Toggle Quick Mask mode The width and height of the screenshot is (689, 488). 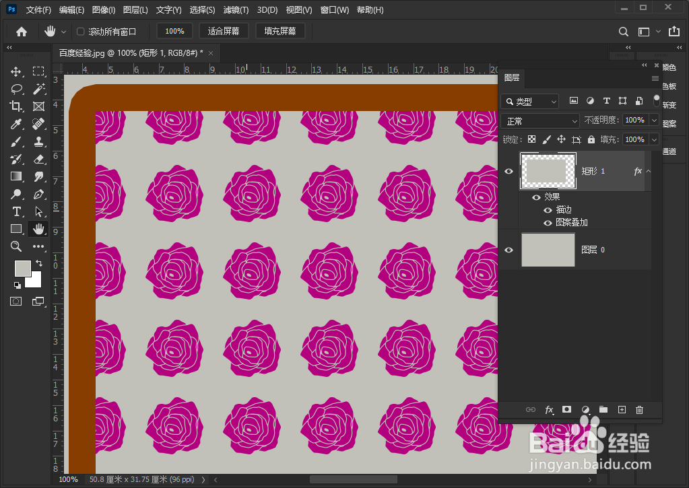pos(15,302)
